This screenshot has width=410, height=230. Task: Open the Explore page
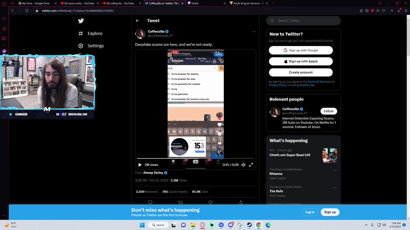pyautogui.click(x=91, y=33)
